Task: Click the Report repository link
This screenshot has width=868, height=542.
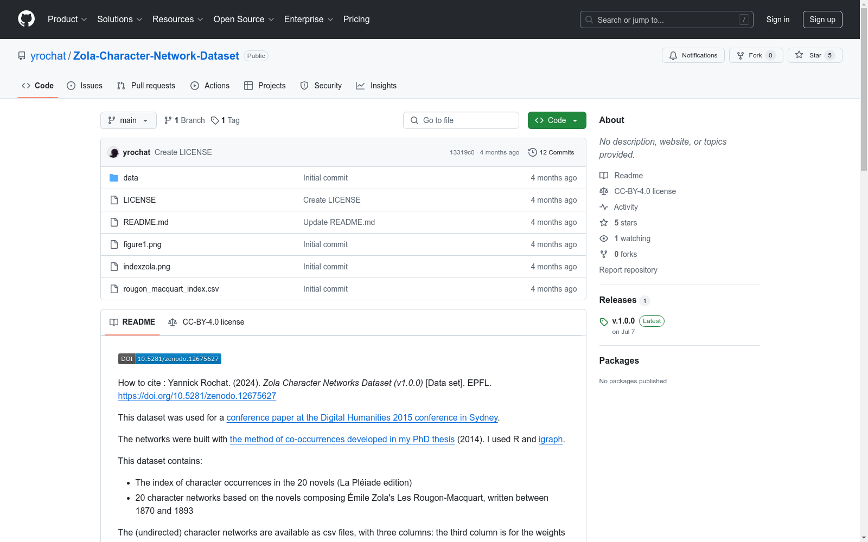Action: tap(628, 270)
